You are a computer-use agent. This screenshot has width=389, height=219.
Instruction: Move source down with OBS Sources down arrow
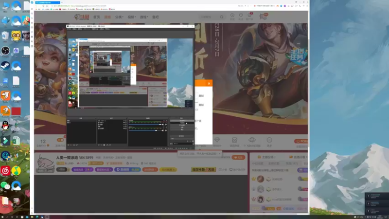click(110, 145)
